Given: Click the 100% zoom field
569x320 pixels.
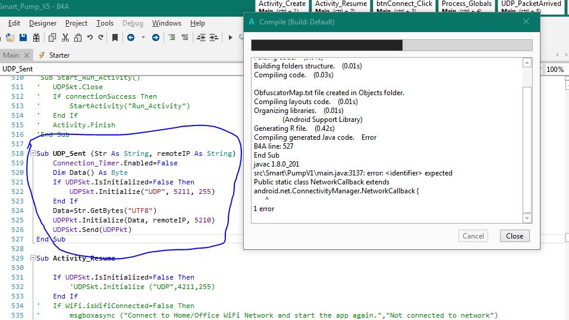Looking at the screenshot, I should (x=555, y=70).
